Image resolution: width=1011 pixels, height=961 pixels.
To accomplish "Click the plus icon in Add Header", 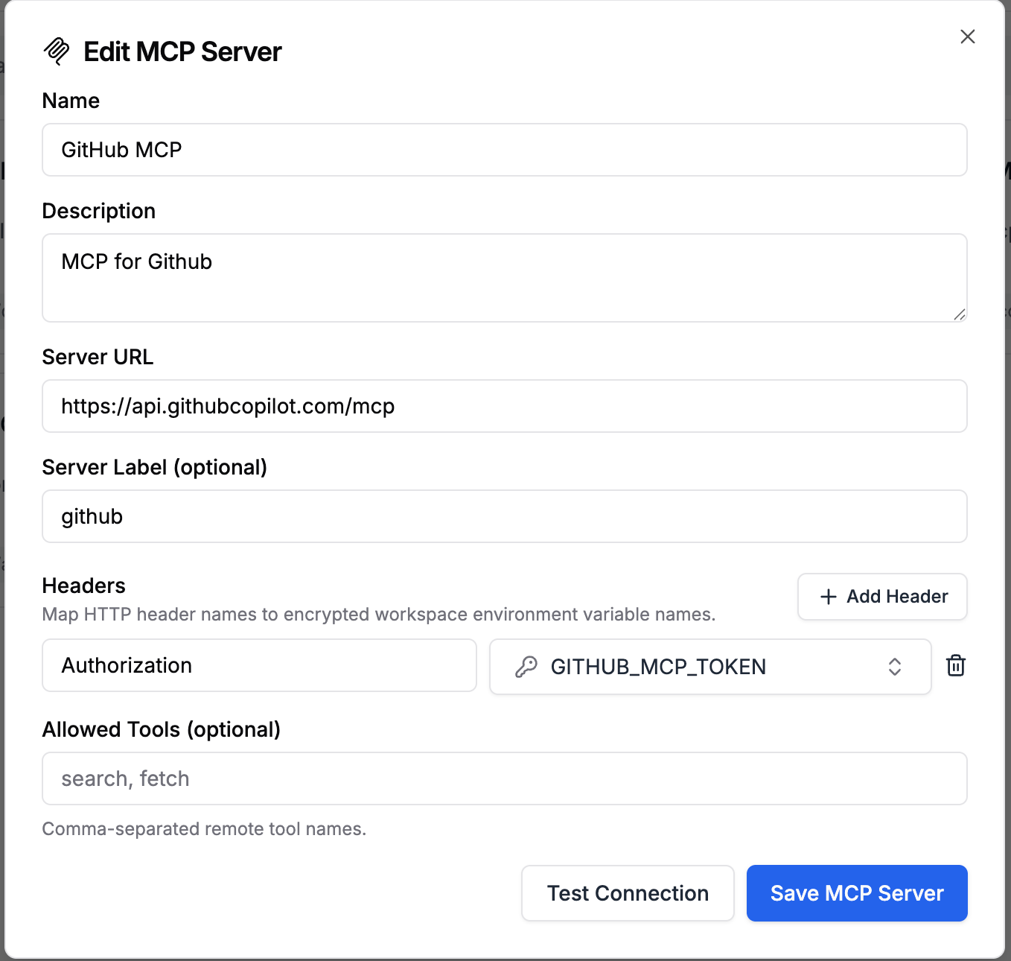I will pyautogui.click(x=828, y=597).
